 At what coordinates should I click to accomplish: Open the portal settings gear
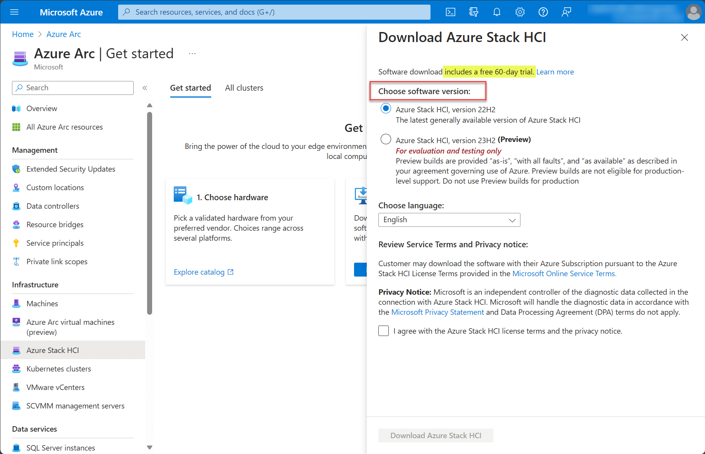tap(520, 12)
